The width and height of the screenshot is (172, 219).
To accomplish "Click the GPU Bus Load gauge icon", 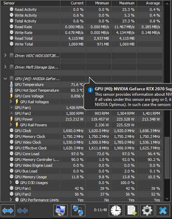I will tap(12, 171).
